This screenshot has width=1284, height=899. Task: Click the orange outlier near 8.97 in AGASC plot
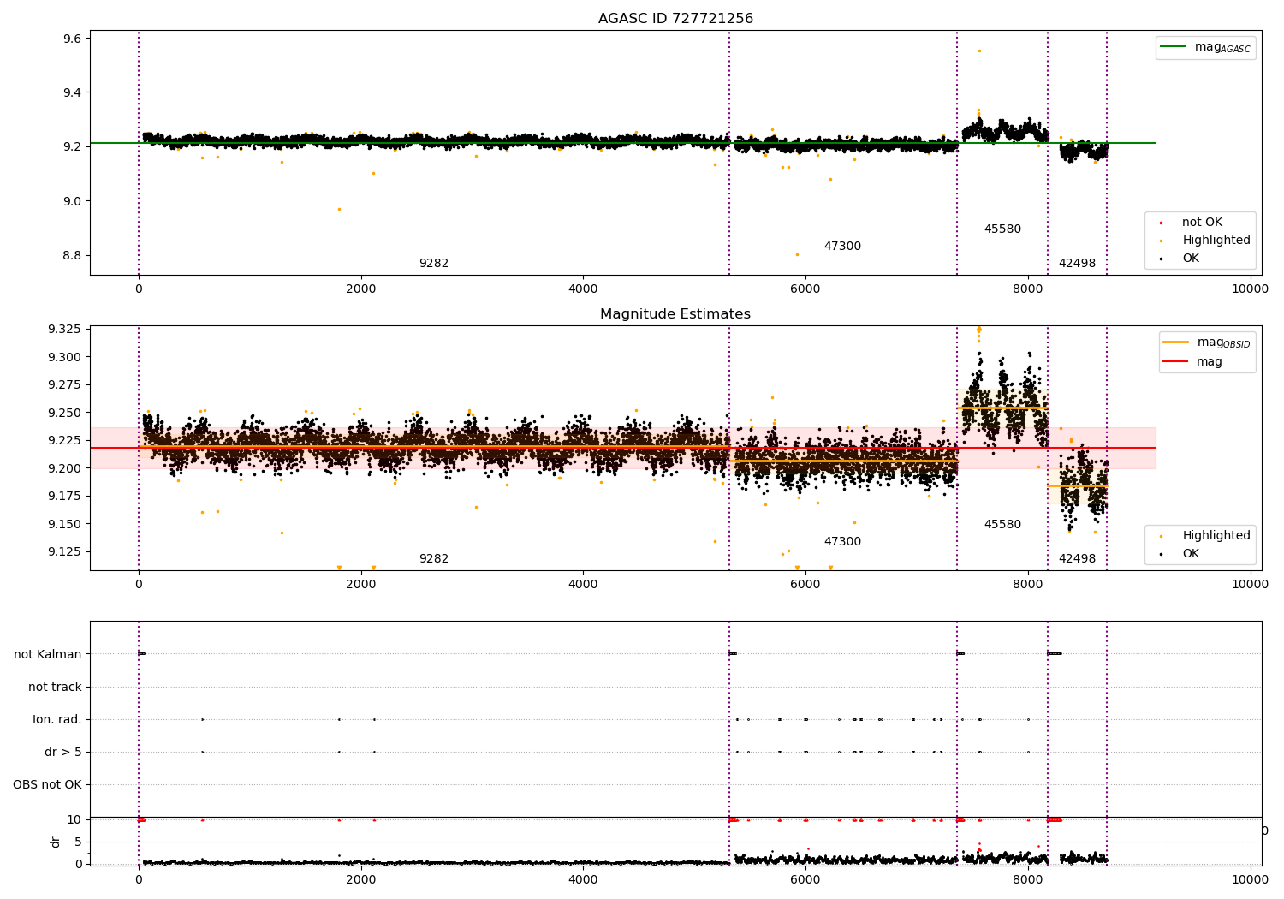[x=339, y=209]
